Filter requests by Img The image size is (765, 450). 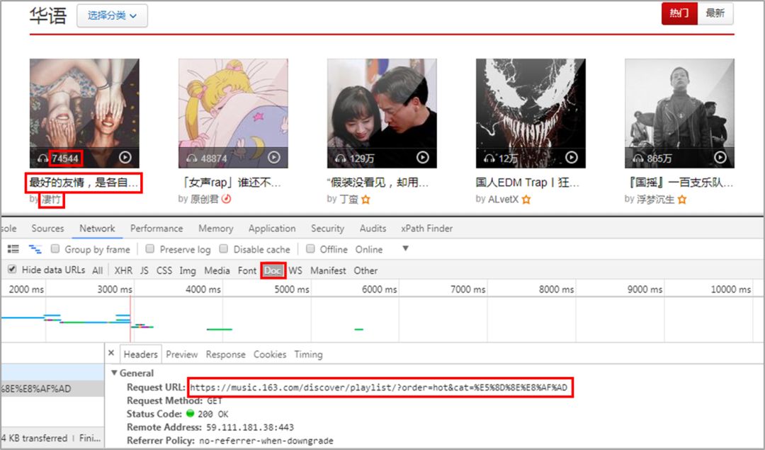187,270
